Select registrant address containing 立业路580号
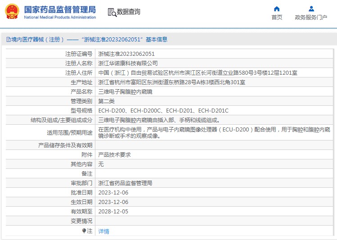Image resolution: width=337 pixels, height=240 pixels. tap(198, 72)
